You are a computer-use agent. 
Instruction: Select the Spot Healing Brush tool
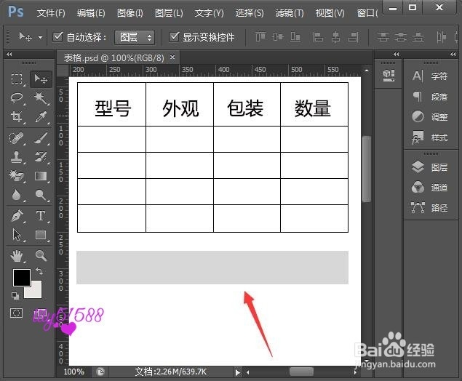tap(16, 138)
